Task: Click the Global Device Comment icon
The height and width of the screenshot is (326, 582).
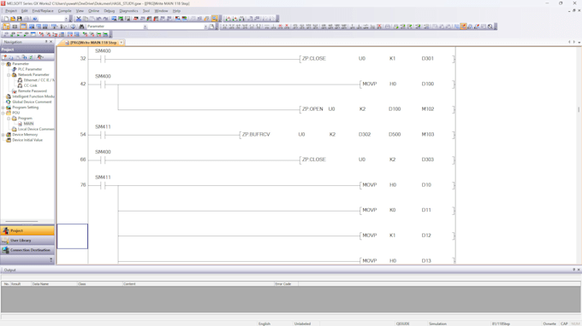Action: [9, 102]
